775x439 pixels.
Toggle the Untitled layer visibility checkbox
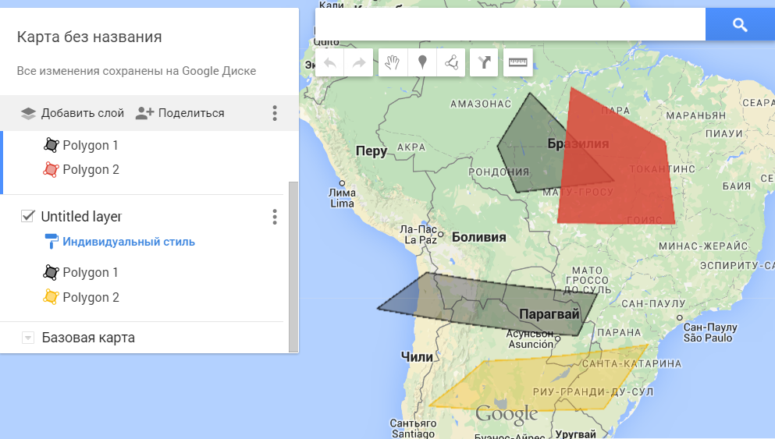27,216
